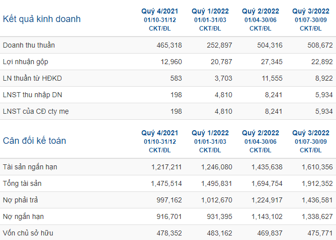Image resolution: width=336 pixels, height=240 pixels.
Task: Choose Quý 3/2022 column in Cân đối kế toán
Action: [x=311, y=133]
